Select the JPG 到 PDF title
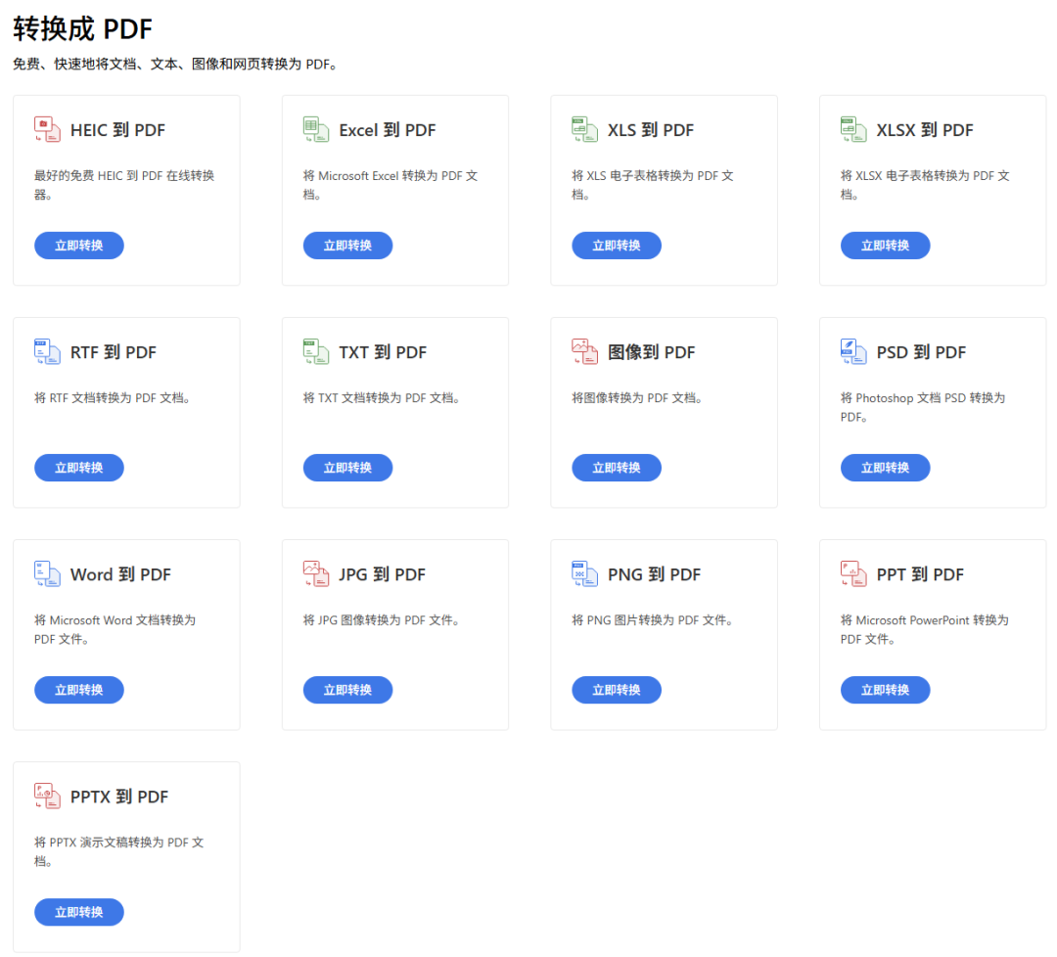This screenshot has width=1057, height=957. coord(382,574)
